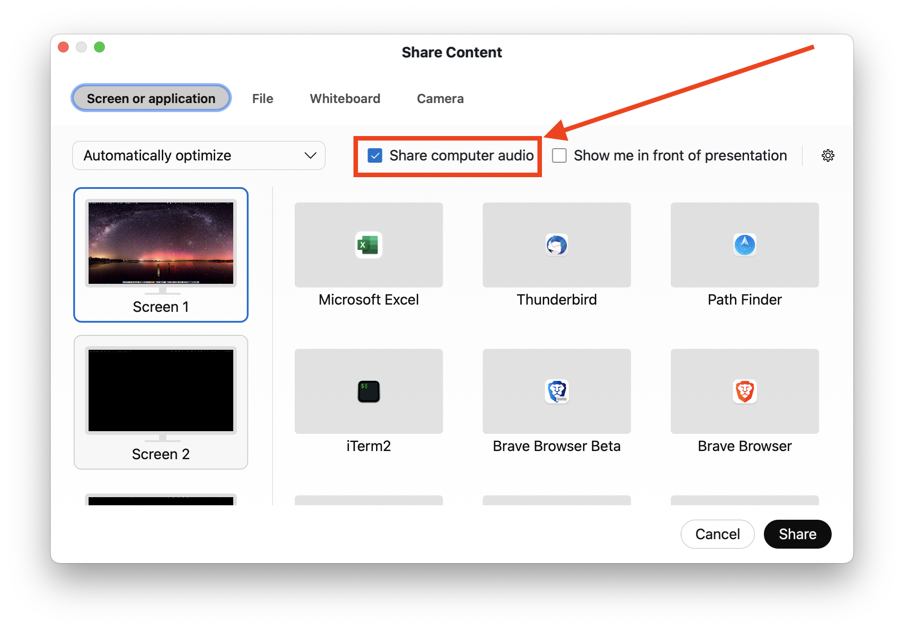The image size is (904, 630).
Task: Select the iTerm2 terminal icon
Action: [x=368, y=391]
